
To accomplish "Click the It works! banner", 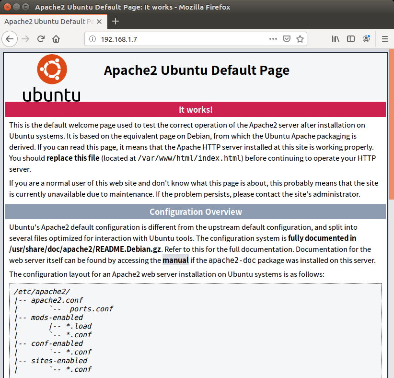I will [x=196, y=109].
